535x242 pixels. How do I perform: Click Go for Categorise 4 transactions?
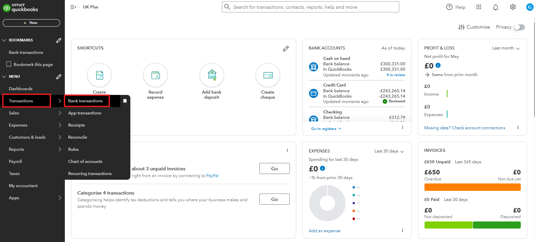[275, 199]
